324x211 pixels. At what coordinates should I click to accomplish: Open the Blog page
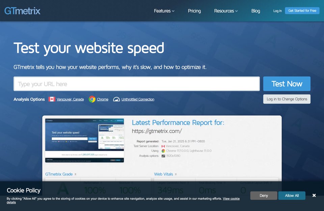tap(255, 11)
